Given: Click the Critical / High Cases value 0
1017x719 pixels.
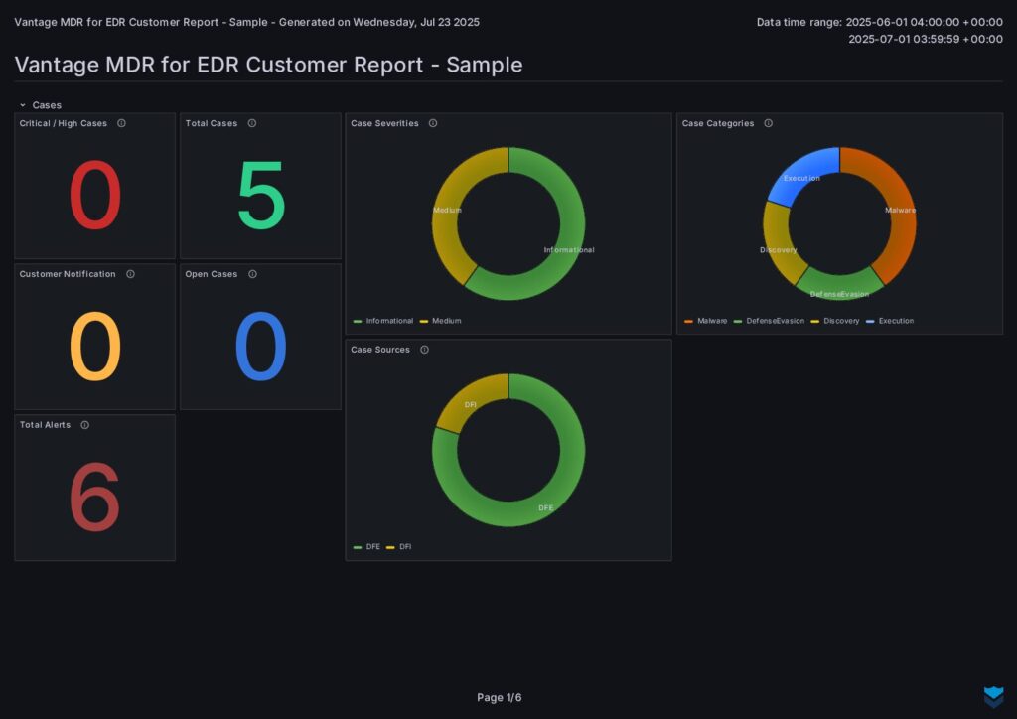Looking at the screenshot, I should [94, 195].
